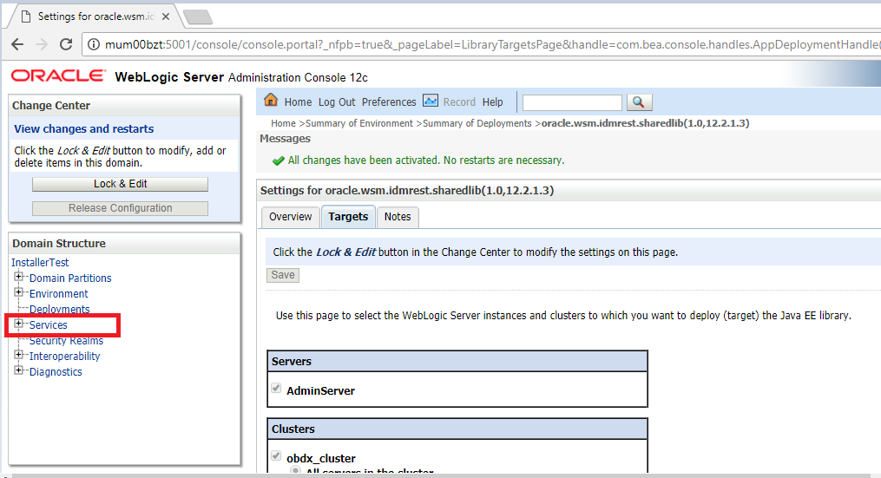Screen dimensions: 881x478
Task: Open Domain Partitions in tree
Action: 70,278
